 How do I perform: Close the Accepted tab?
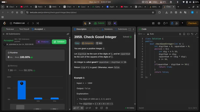pyautogui.click(x=44, y=29)
